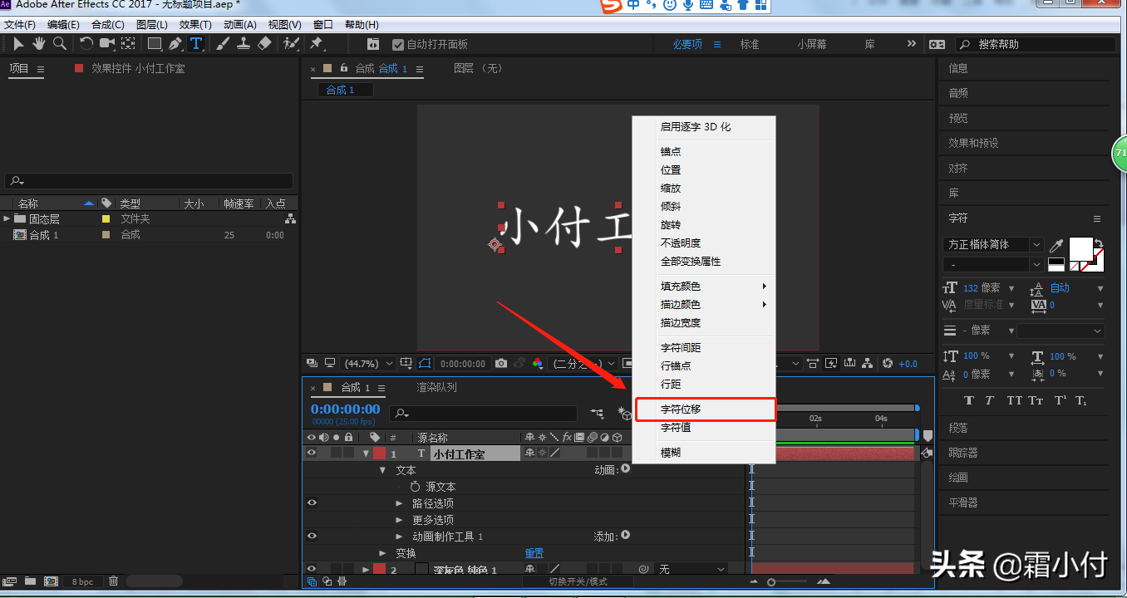Toggle visibility of 动画制作工具 1
The height and width of the screenshot is (598, 1127).
[x=312, y=537]
